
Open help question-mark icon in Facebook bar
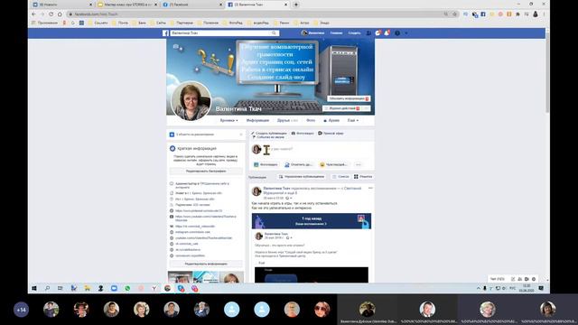coord(397,33)
